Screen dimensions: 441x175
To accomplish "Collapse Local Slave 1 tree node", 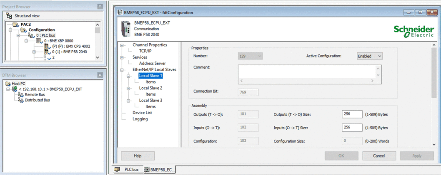I will click(x=129, y=76).
